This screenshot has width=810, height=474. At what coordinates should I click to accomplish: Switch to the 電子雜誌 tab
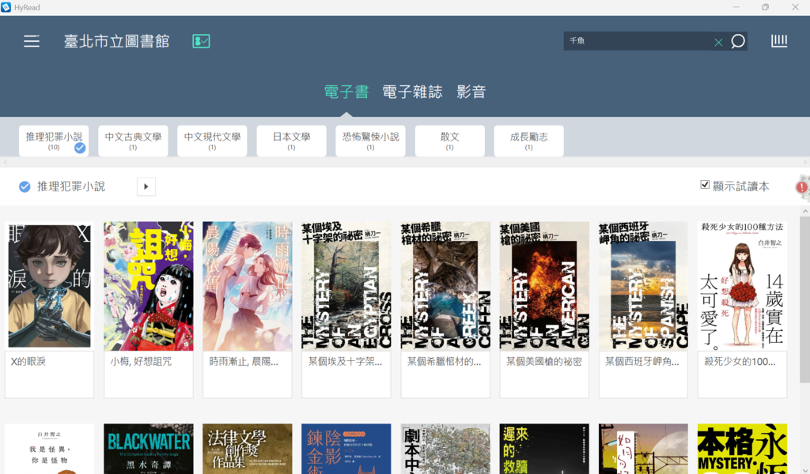click(x=412, y=92)
